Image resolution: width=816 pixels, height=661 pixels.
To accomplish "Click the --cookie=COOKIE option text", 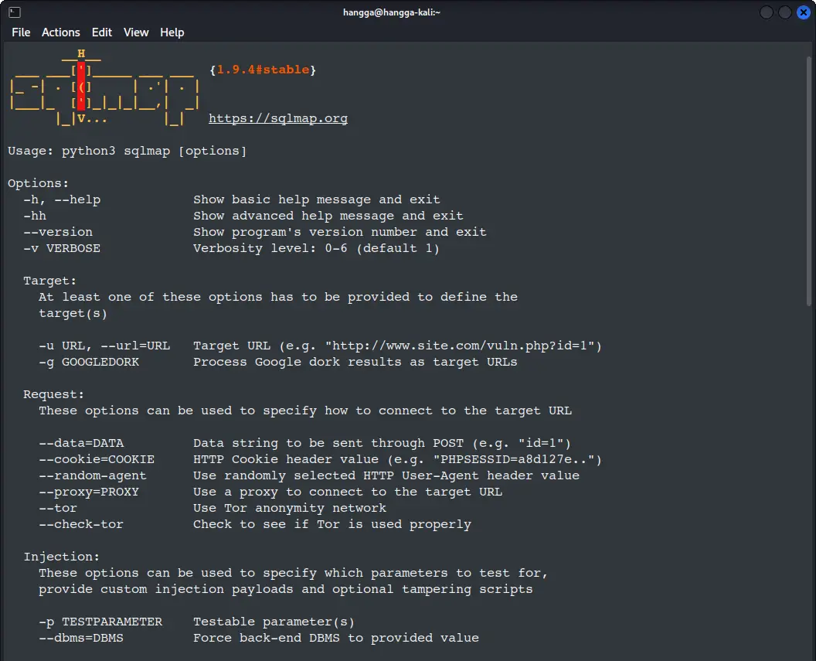I will click(97, 459).
